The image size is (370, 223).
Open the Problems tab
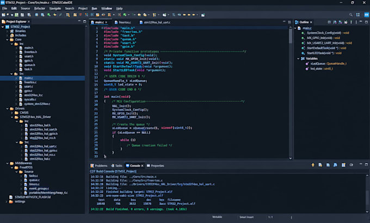(x=99, y=166)
